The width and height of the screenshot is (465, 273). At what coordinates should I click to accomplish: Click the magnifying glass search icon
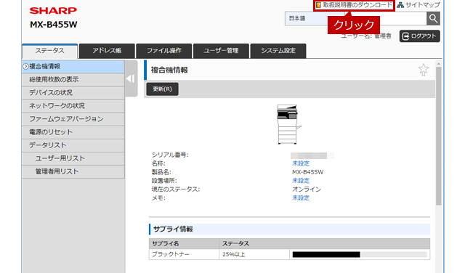click(x=433, y=18)
